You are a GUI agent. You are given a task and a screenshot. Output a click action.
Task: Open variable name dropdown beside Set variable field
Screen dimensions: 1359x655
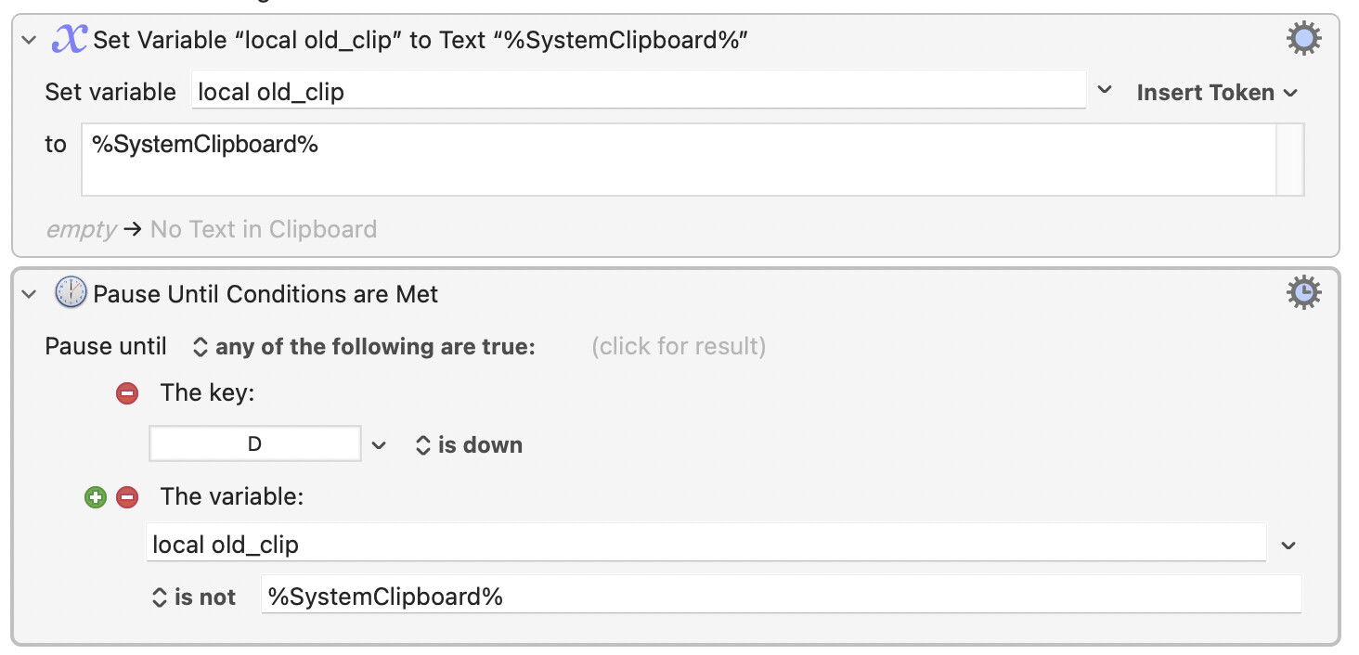(x=1105, y=91)
